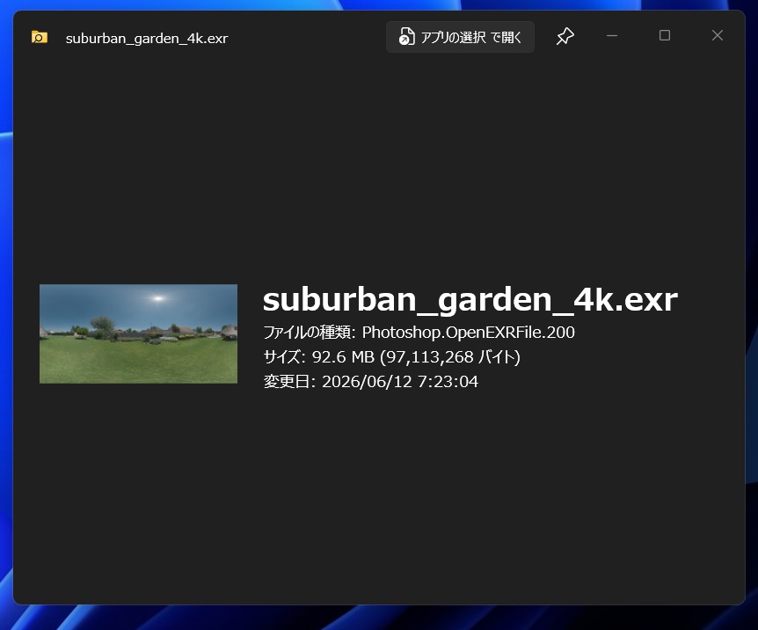Click the Peek folder-search icon in title bar
This screenshot has height=630, width=758.
tap(40, 37)
